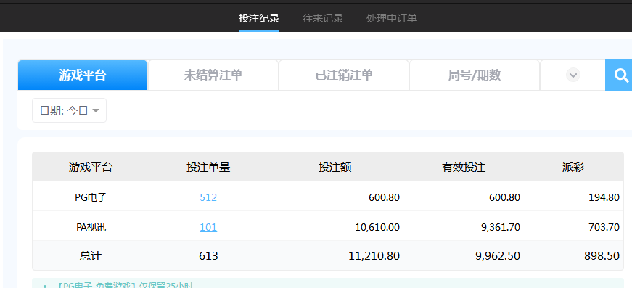Viewport: 632px width, 288px height.
Task: Click total valid bet 9,962.50
Action: click(498, 256)
